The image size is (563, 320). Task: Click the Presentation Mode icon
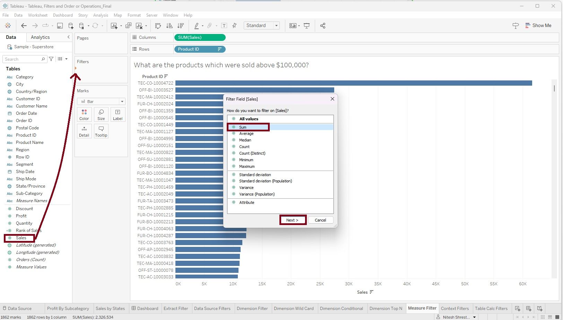click(306, 26)
